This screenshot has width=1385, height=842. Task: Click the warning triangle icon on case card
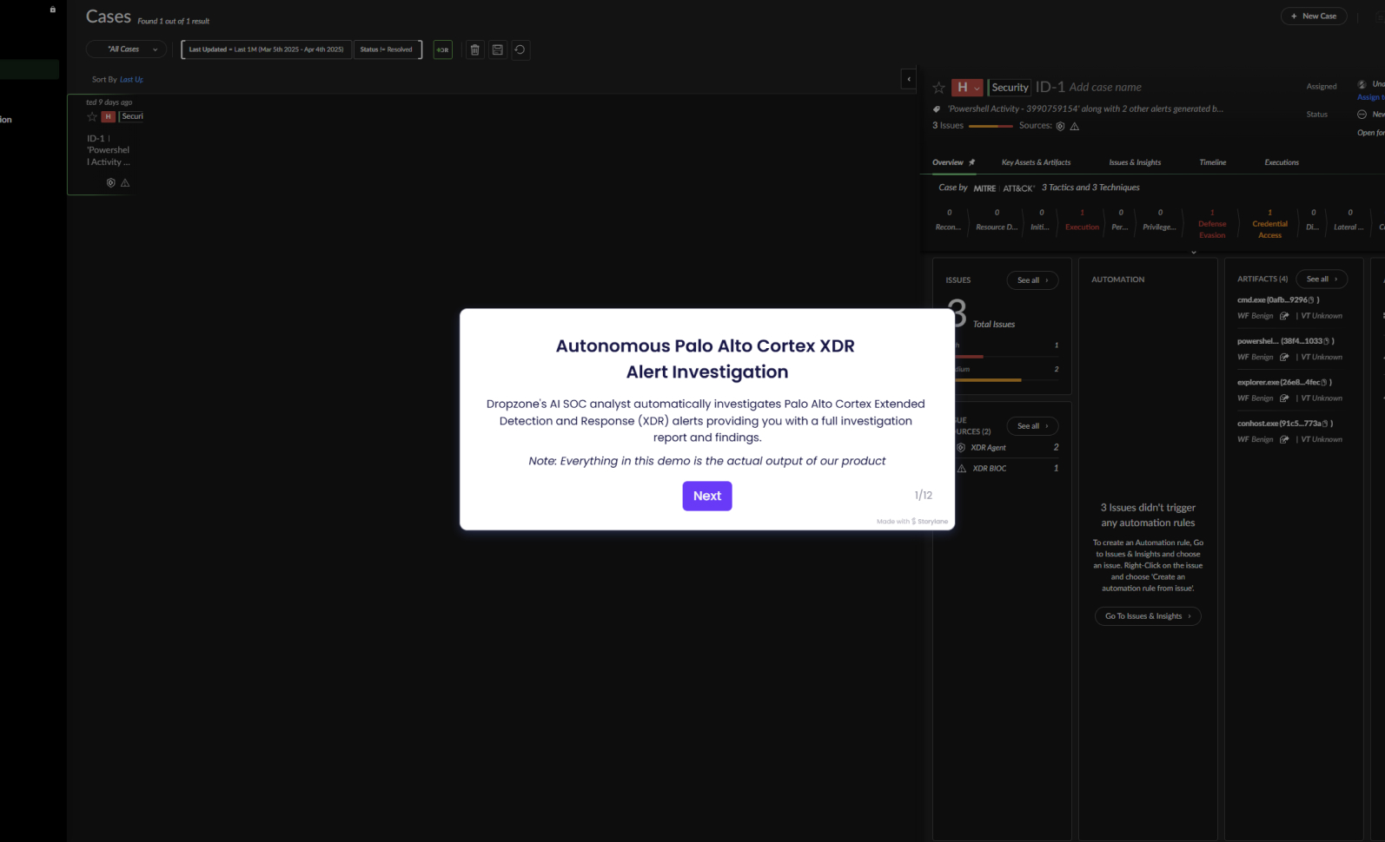[x=125, y=182]
